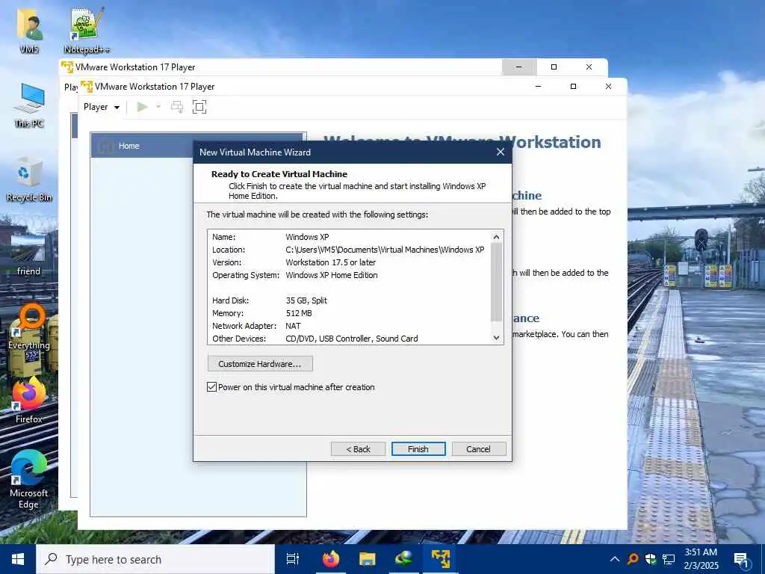
Task: Select the '512 MB' memory value
Action: point(299,313)
